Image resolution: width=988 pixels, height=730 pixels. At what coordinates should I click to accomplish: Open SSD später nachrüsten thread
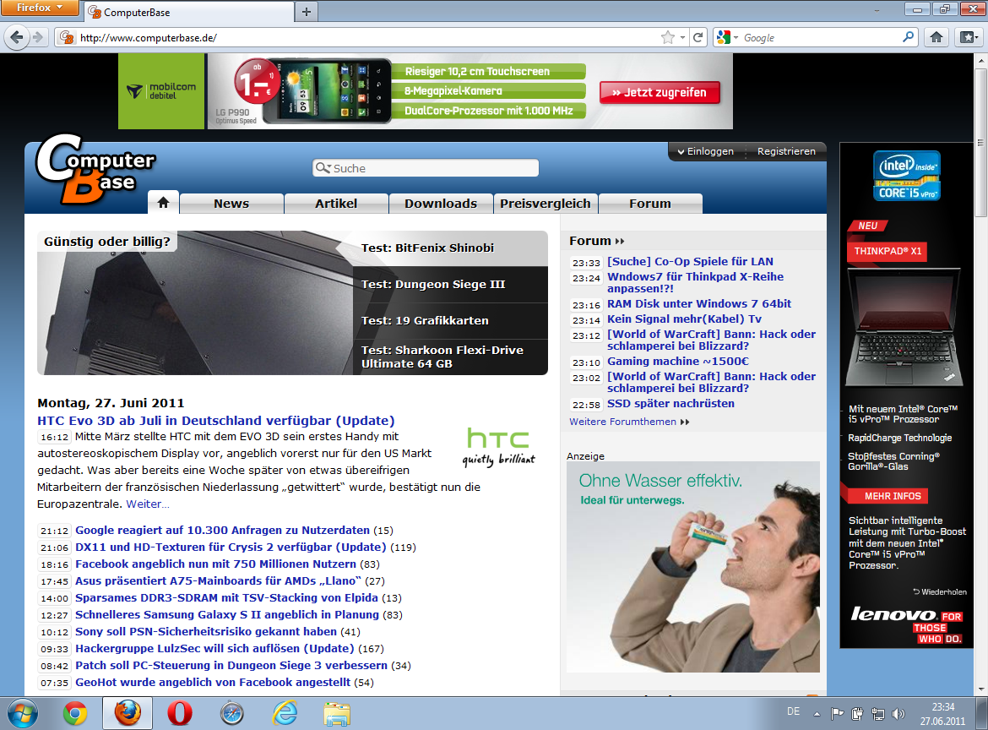point(670,404)
